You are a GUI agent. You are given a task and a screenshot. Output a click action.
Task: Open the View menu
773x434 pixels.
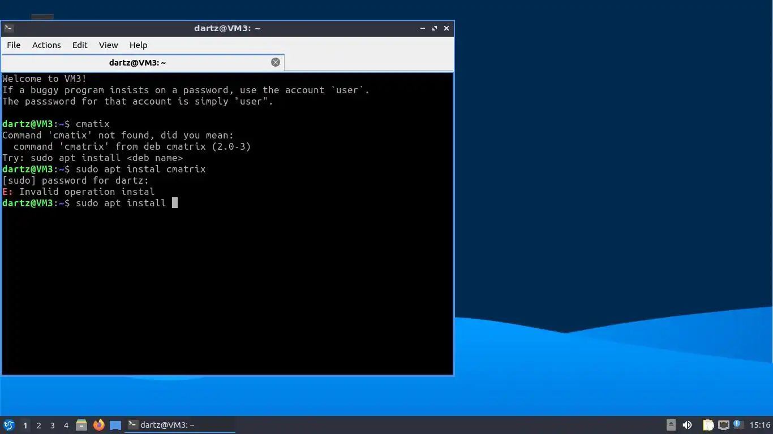[108, 45]
